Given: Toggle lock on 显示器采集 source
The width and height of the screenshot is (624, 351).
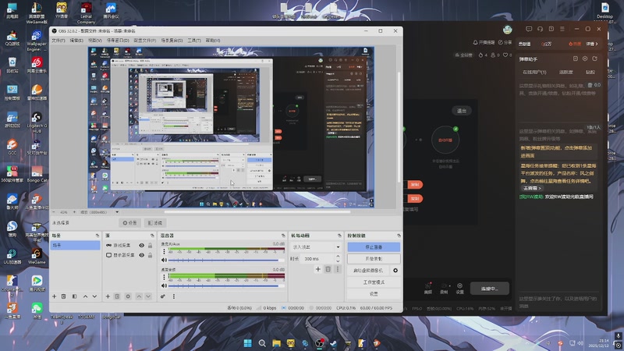Looking at the screenshot, I should pyautogui.click(x=150, y=255).
